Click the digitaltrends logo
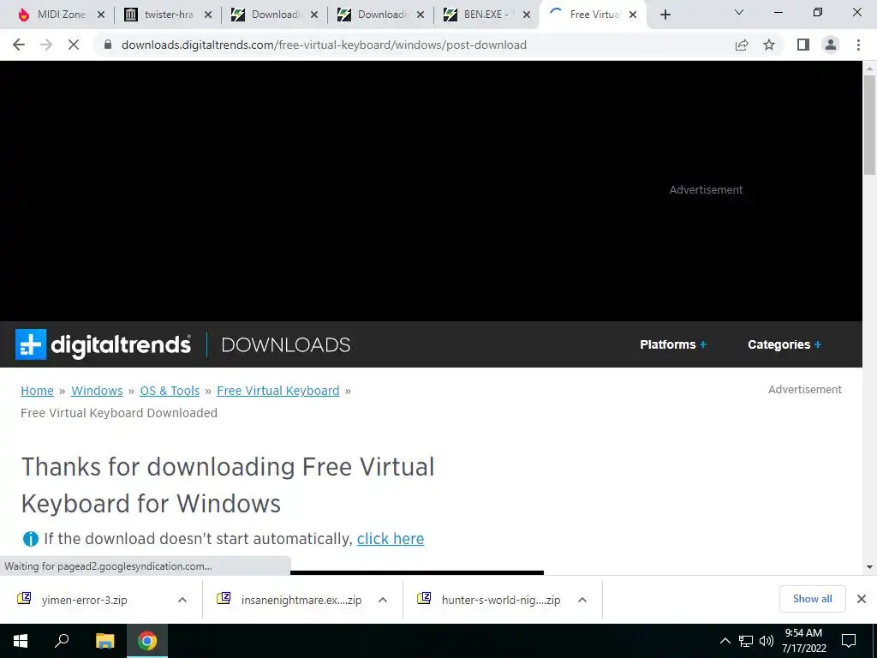Screen dimensions: 877x658 (103, 344)
